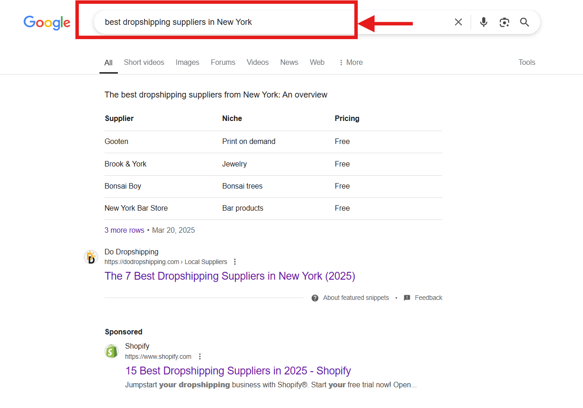Click the Free pricing cell for Bonsai Boy
This screenshot has width=583, height=408.
pyautogui.click(x=342, y=186)
